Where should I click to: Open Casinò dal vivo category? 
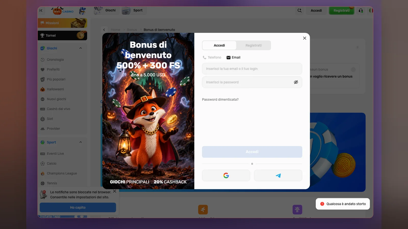click(x=58, y=109)
